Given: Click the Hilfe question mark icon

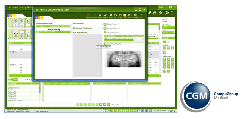Looking at the screenshot, I should (x=141, y=15).
